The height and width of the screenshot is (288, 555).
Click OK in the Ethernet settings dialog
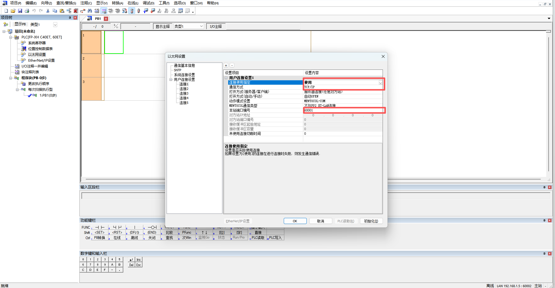coord(295,221)
